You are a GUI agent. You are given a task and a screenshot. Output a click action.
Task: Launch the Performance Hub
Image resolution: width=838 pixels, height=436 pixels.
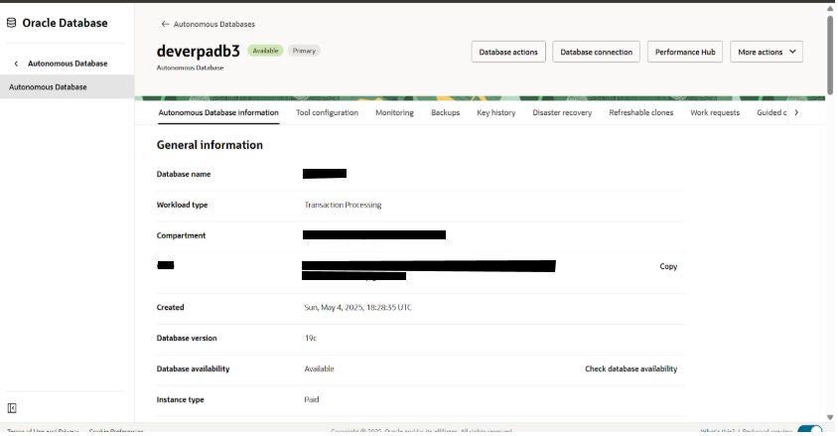684,52
